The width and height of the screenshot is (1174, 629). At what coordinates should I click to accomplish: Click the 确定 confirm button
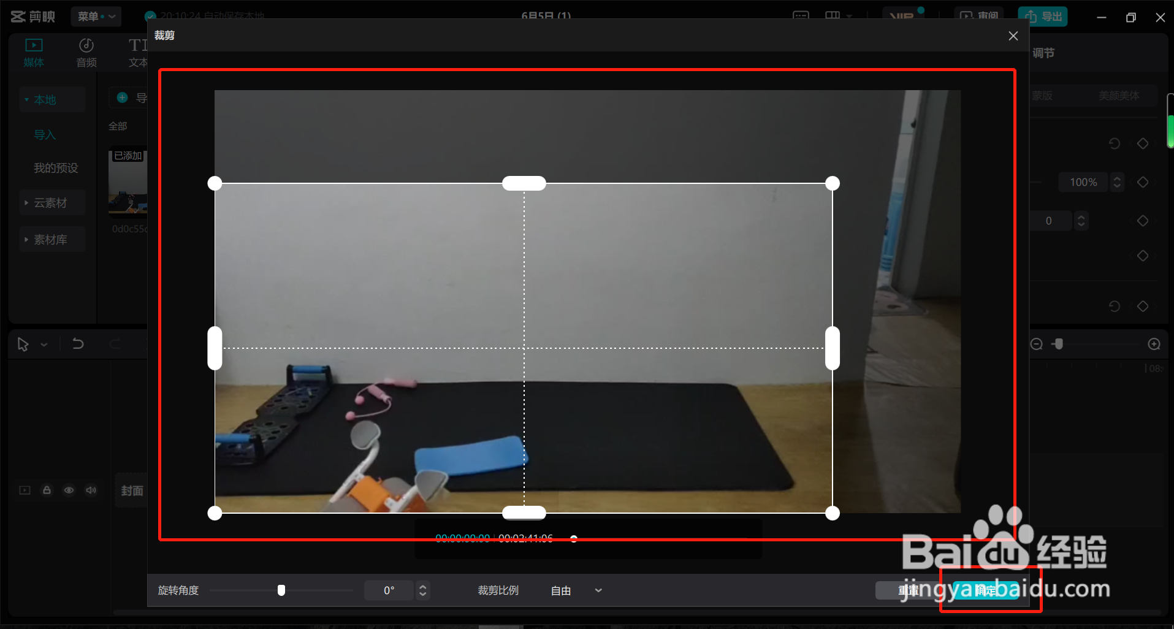pos(986,590)
